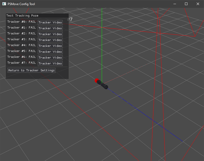Maximize the PSMove Config Tool window

pyautogui.click(x=186, y=4)
